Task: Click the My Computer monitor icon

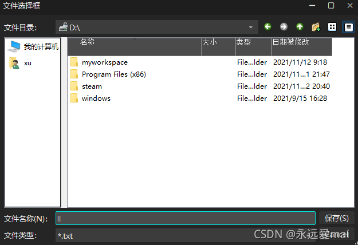Action: (x=14, y=46)
